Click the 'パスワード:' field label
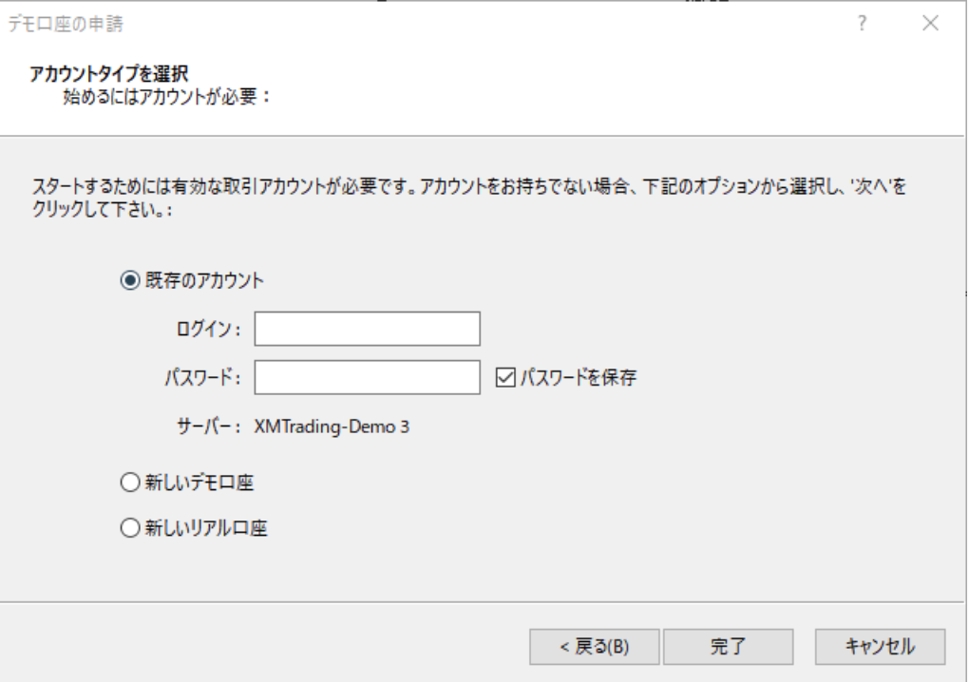Image resolution: width=969 pixels, height=682 pixels. (203, 377)
